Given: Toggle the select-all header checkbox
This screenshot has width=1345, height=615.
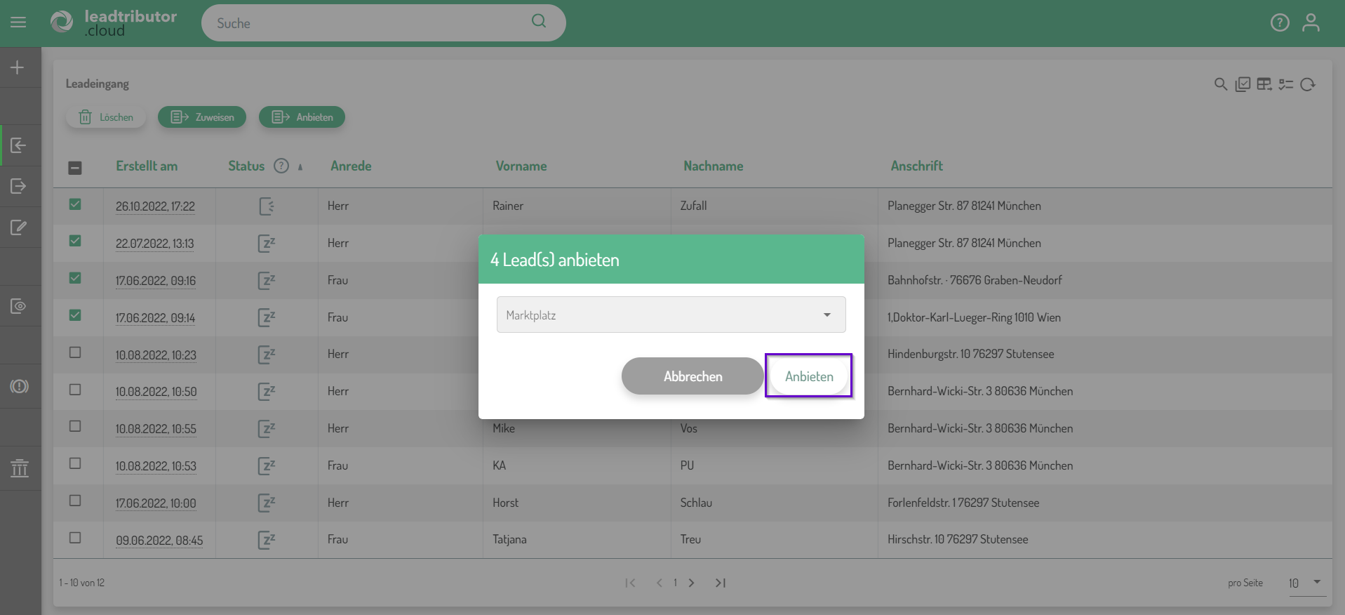Looking at the screenshot, I should pyautogui.click(x=75, y=168).
